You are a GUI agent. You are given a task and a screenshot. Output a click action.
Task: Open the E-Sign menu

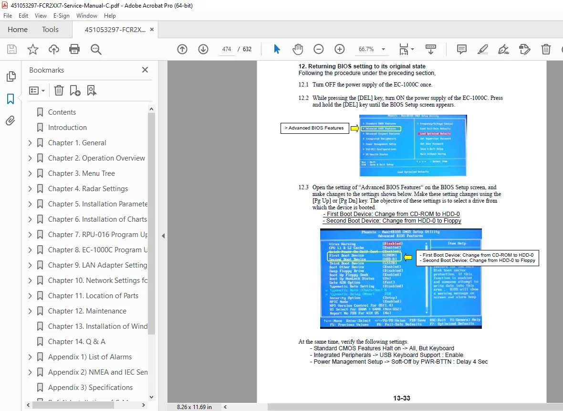61,16
